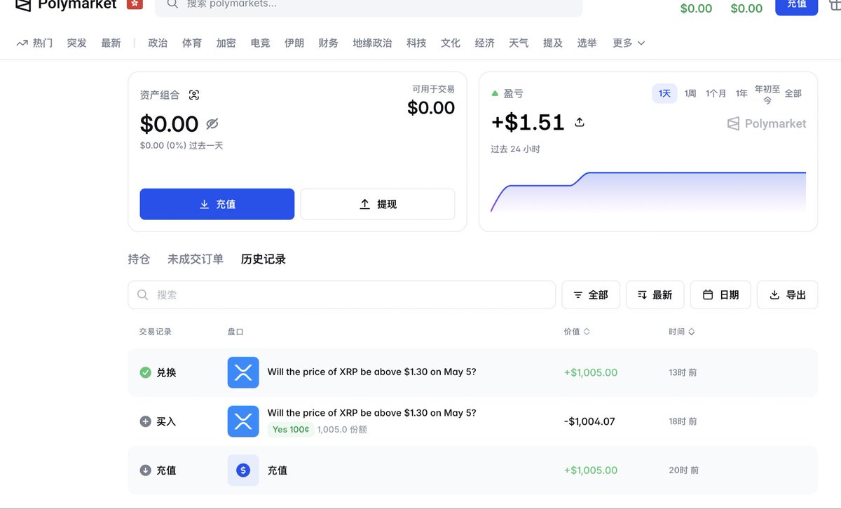The width and height of the screenshot is (841, 509).
Task: Focus the history 搜索 search box
Action: pos(341,295)
